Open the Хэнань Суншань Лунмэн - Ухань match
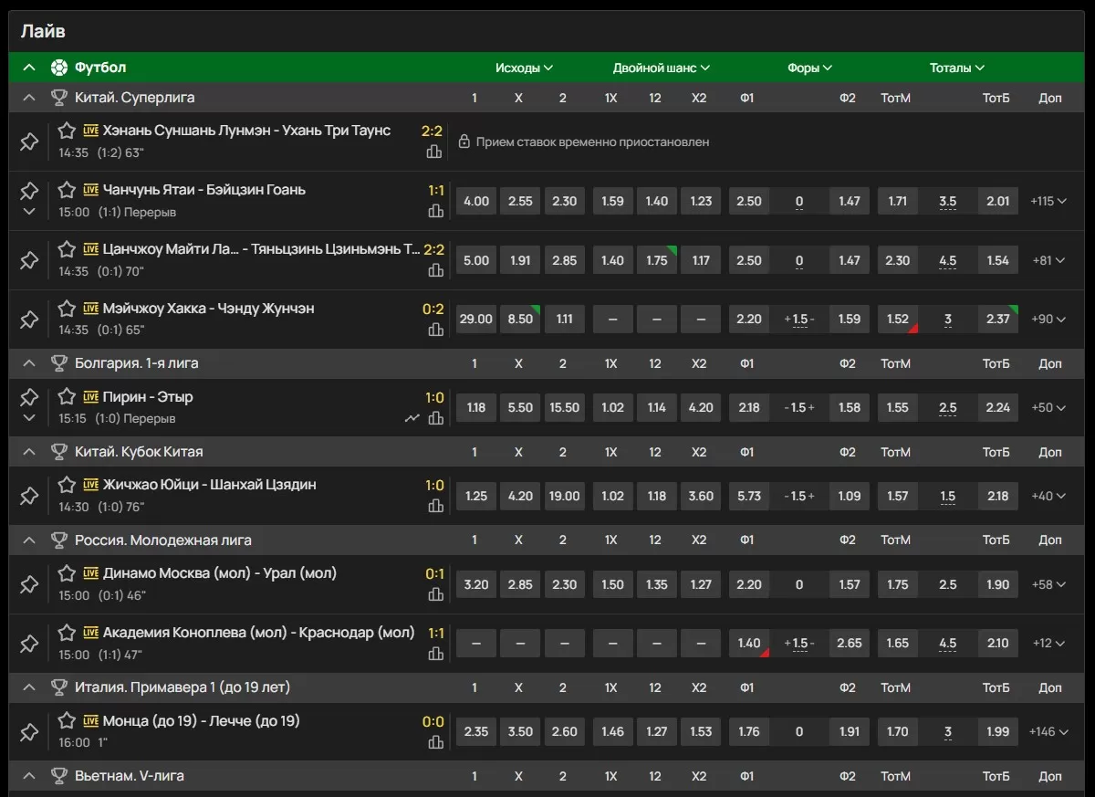 click(246, 131)
